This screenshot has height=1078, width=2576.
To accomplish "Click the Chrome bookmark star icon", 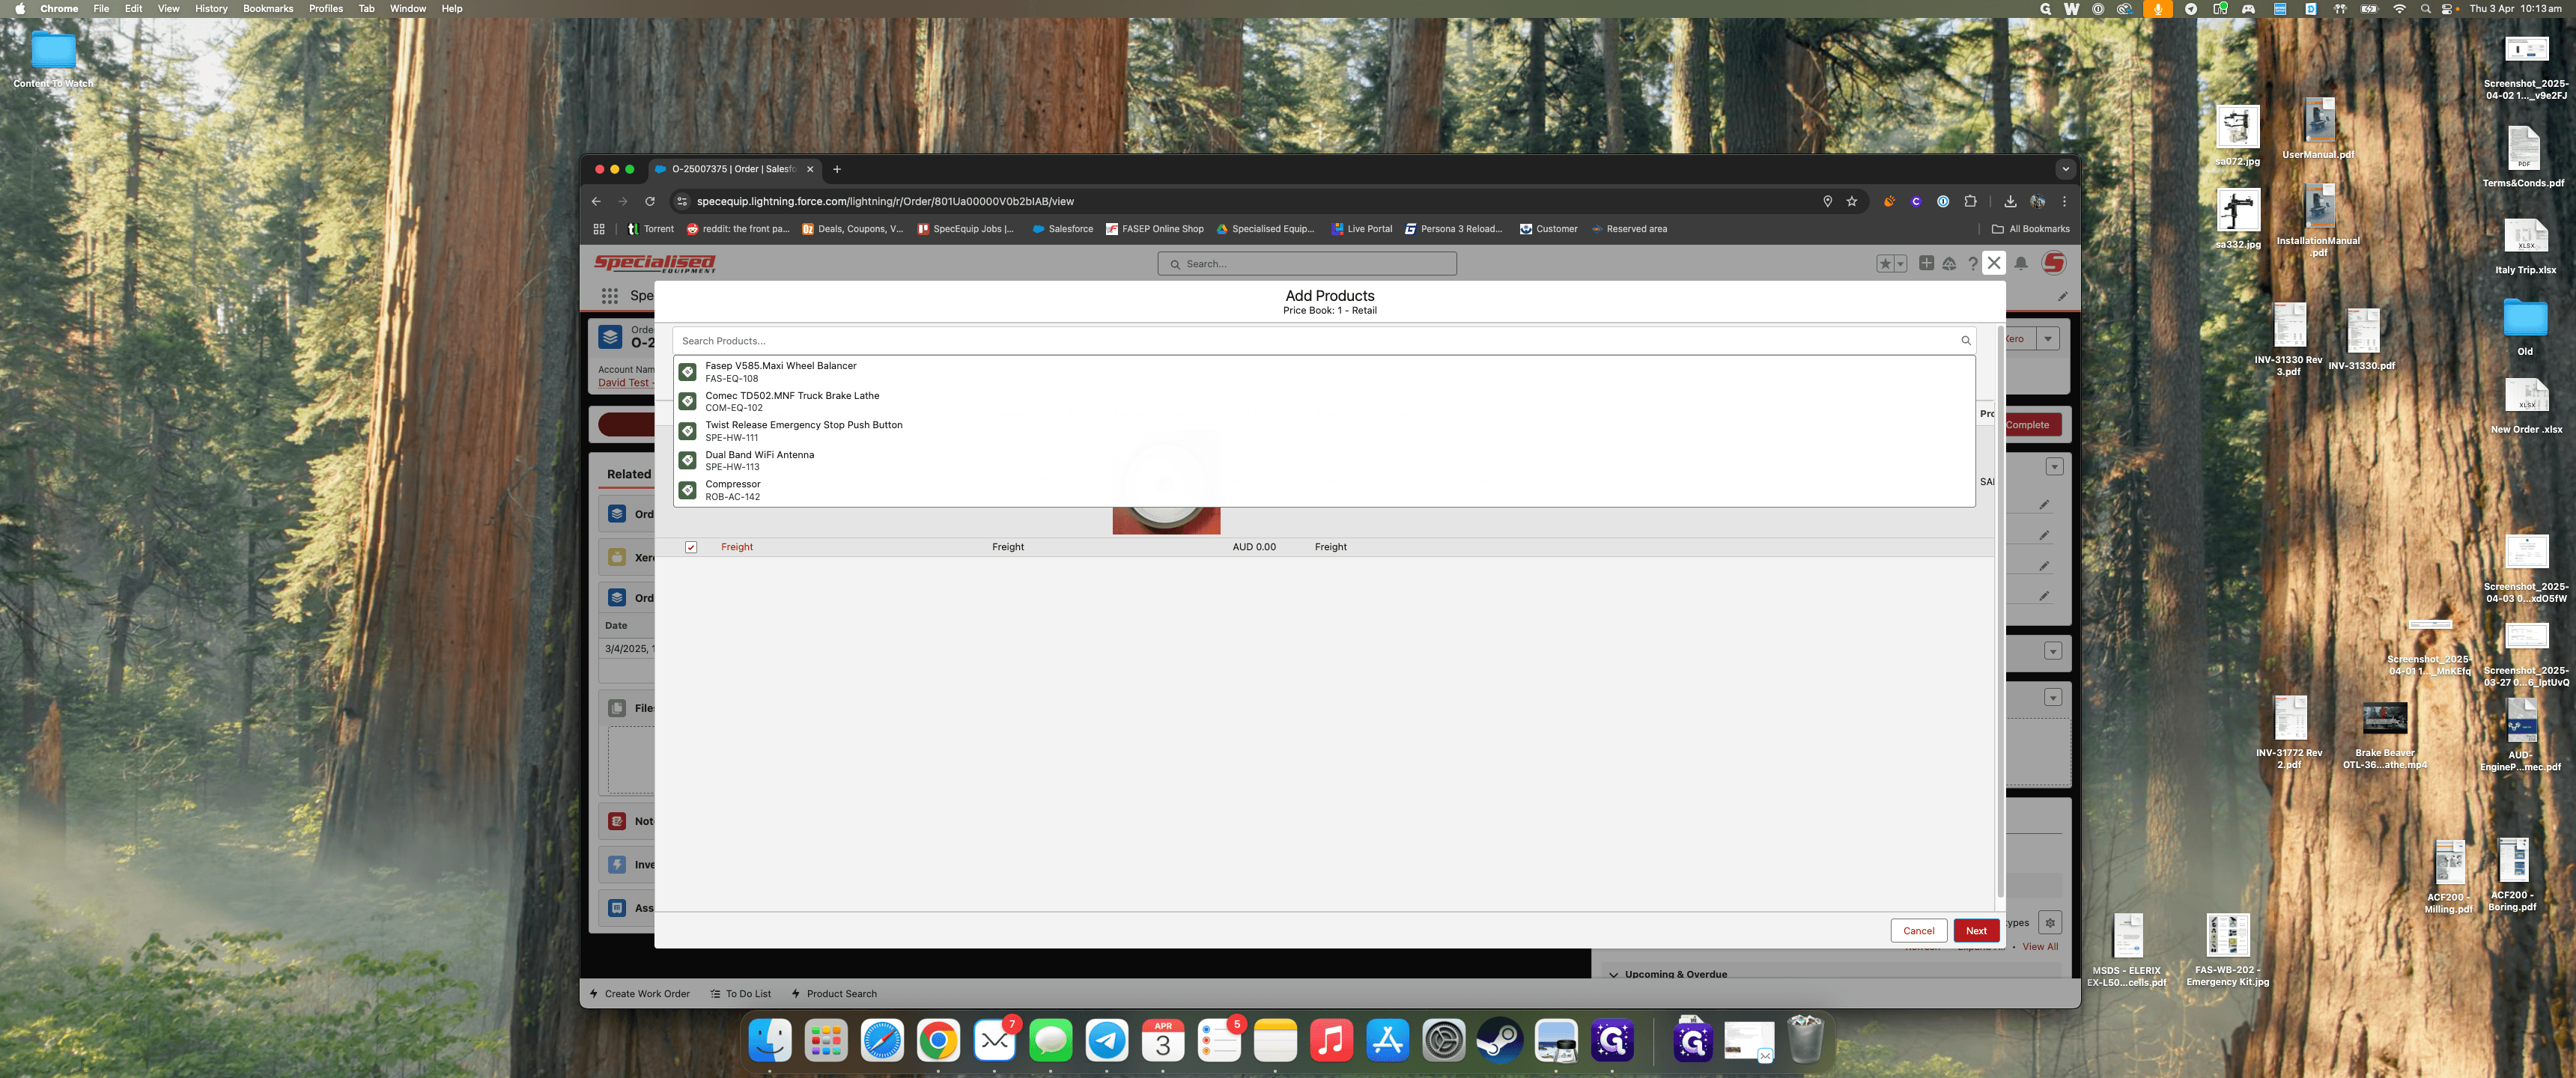I will [1851, 201].
